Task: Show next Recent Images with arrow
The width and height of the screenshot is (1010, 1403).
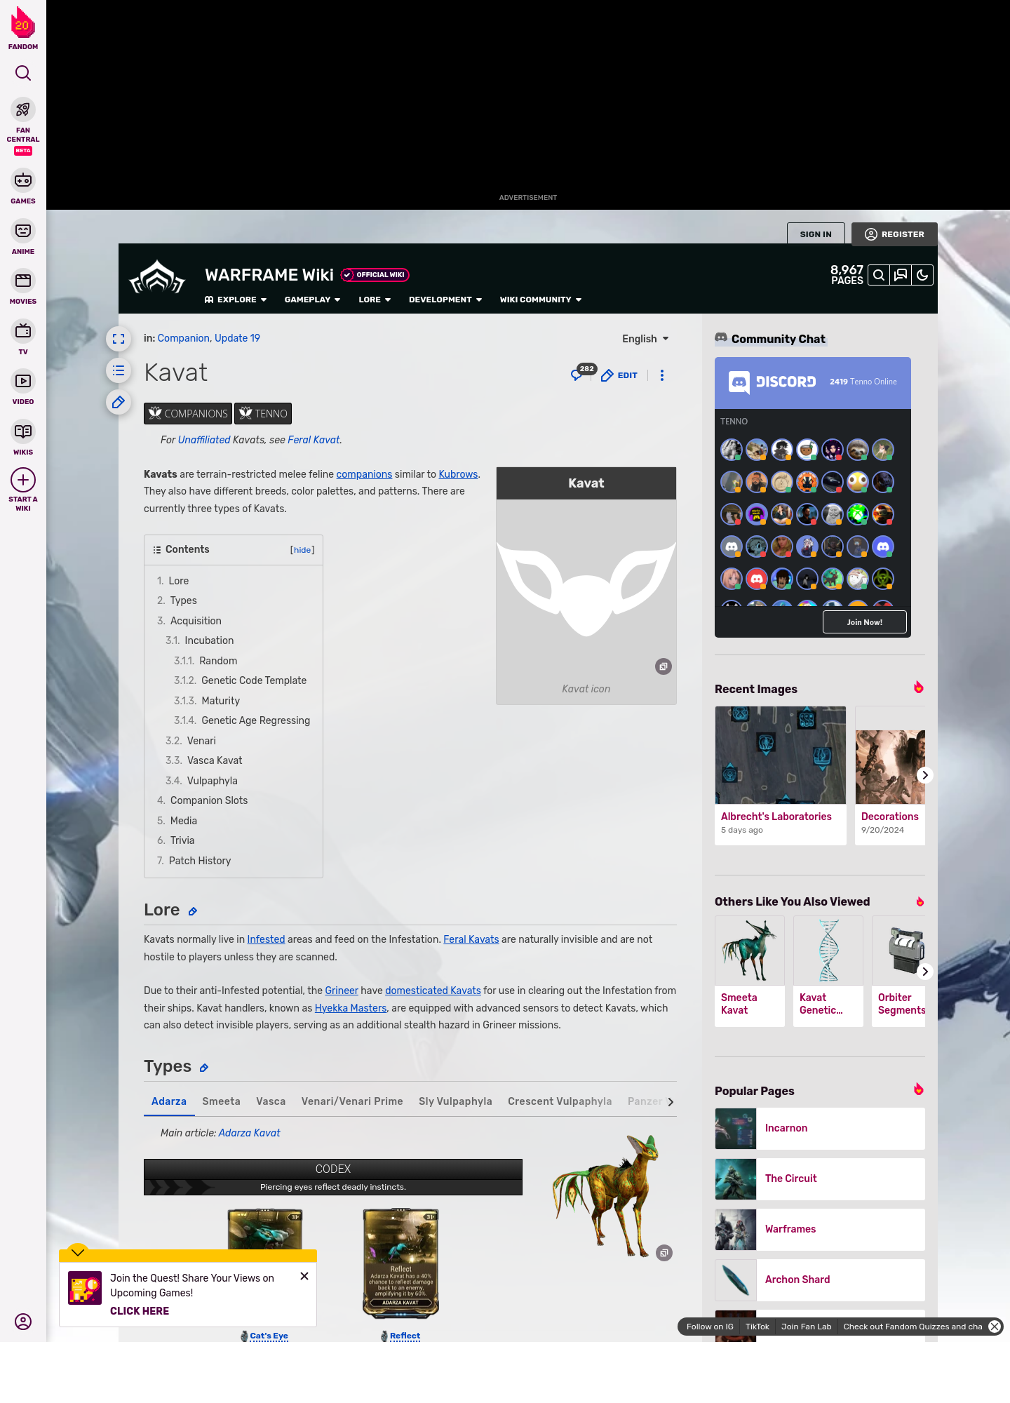Action: tap(925, 775)
